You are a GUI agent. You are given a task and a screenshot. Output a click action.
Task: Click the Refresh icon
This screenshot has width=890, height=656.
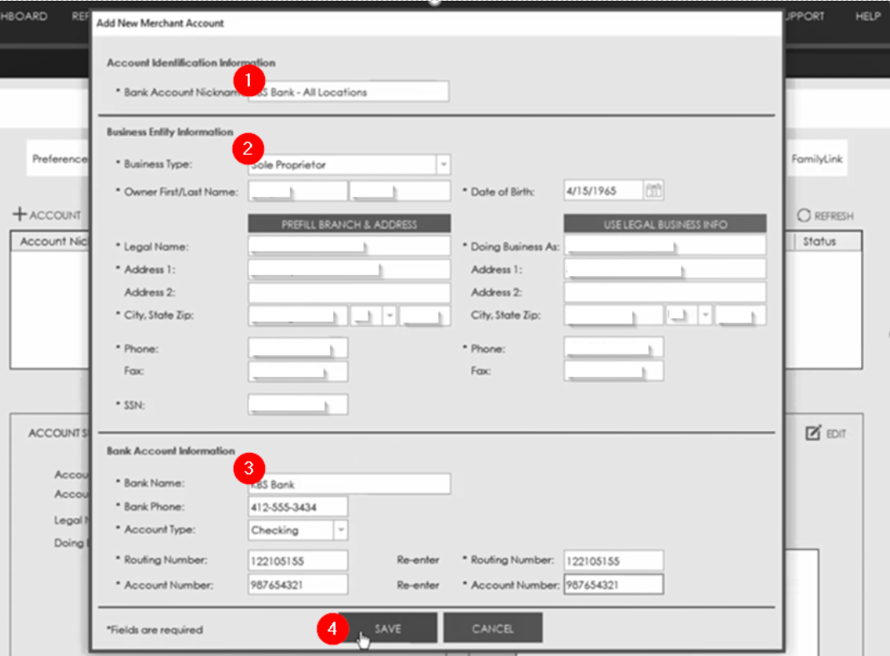[x=804, y=216]
